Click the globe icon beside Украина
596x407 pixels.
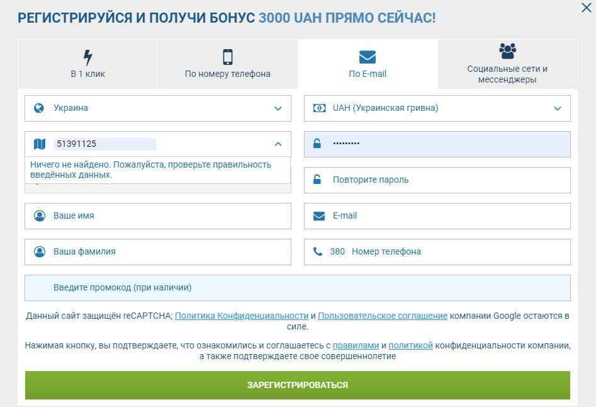[x=39, y=108]
